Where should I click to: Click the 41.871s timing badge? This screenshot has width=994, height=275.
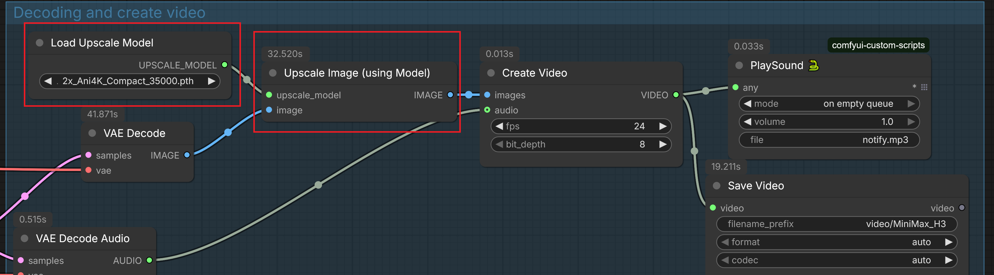click(102, 114)
